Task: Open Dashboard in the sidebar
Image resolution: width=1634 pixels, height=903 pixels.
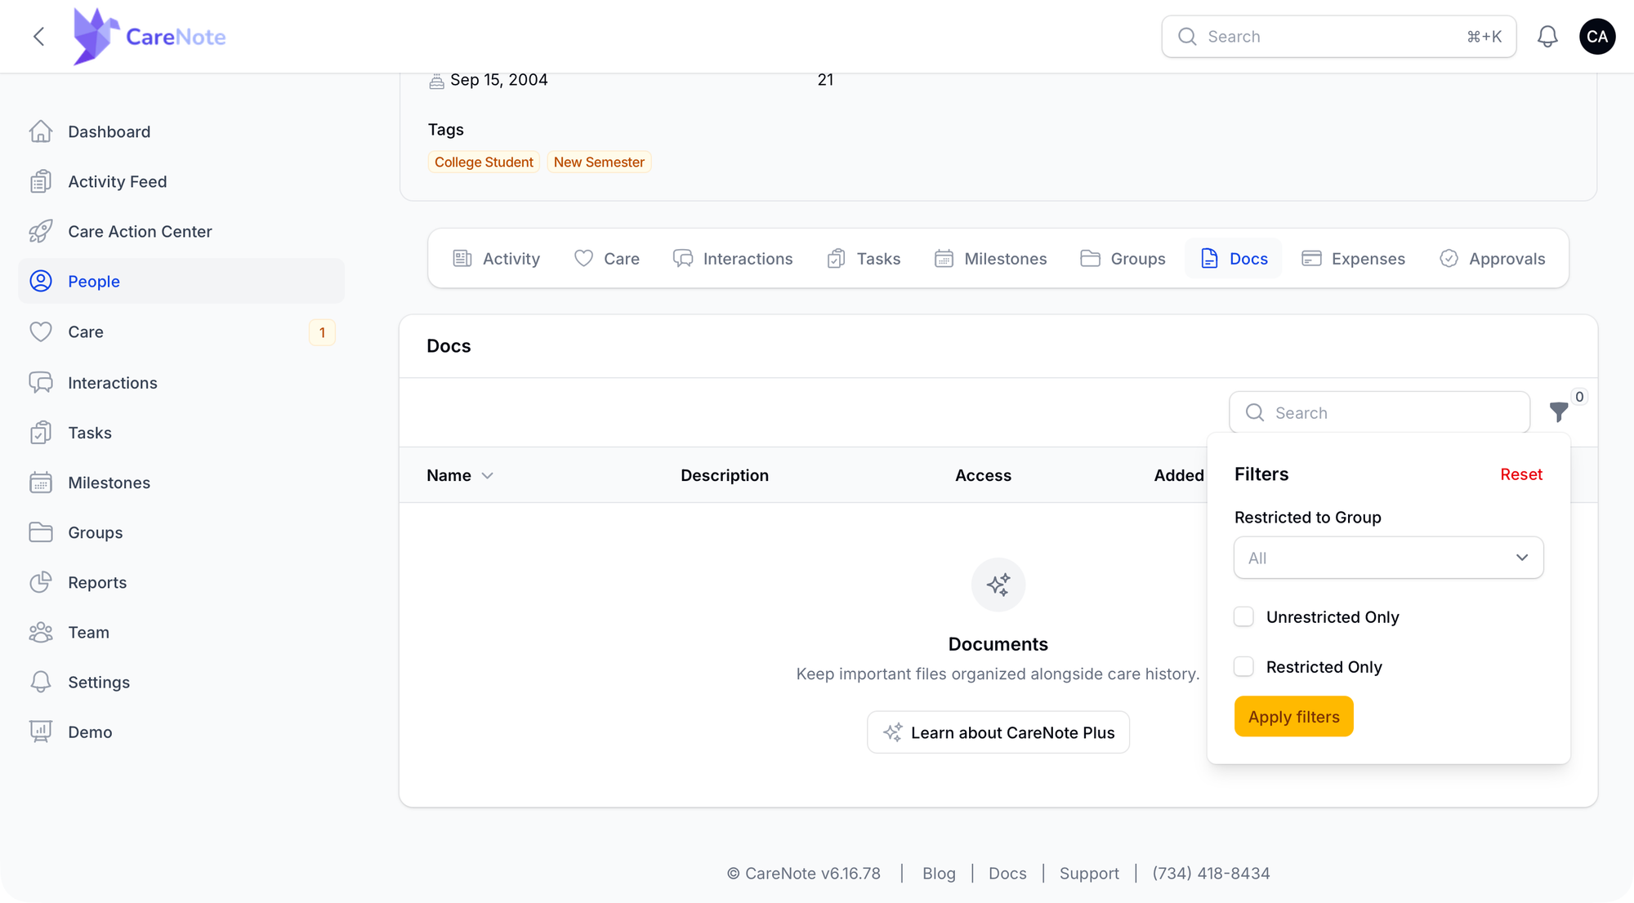Action: [181, 131]
